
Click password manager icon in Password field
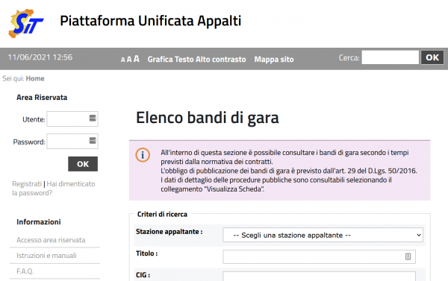click(x=93, y=140)
